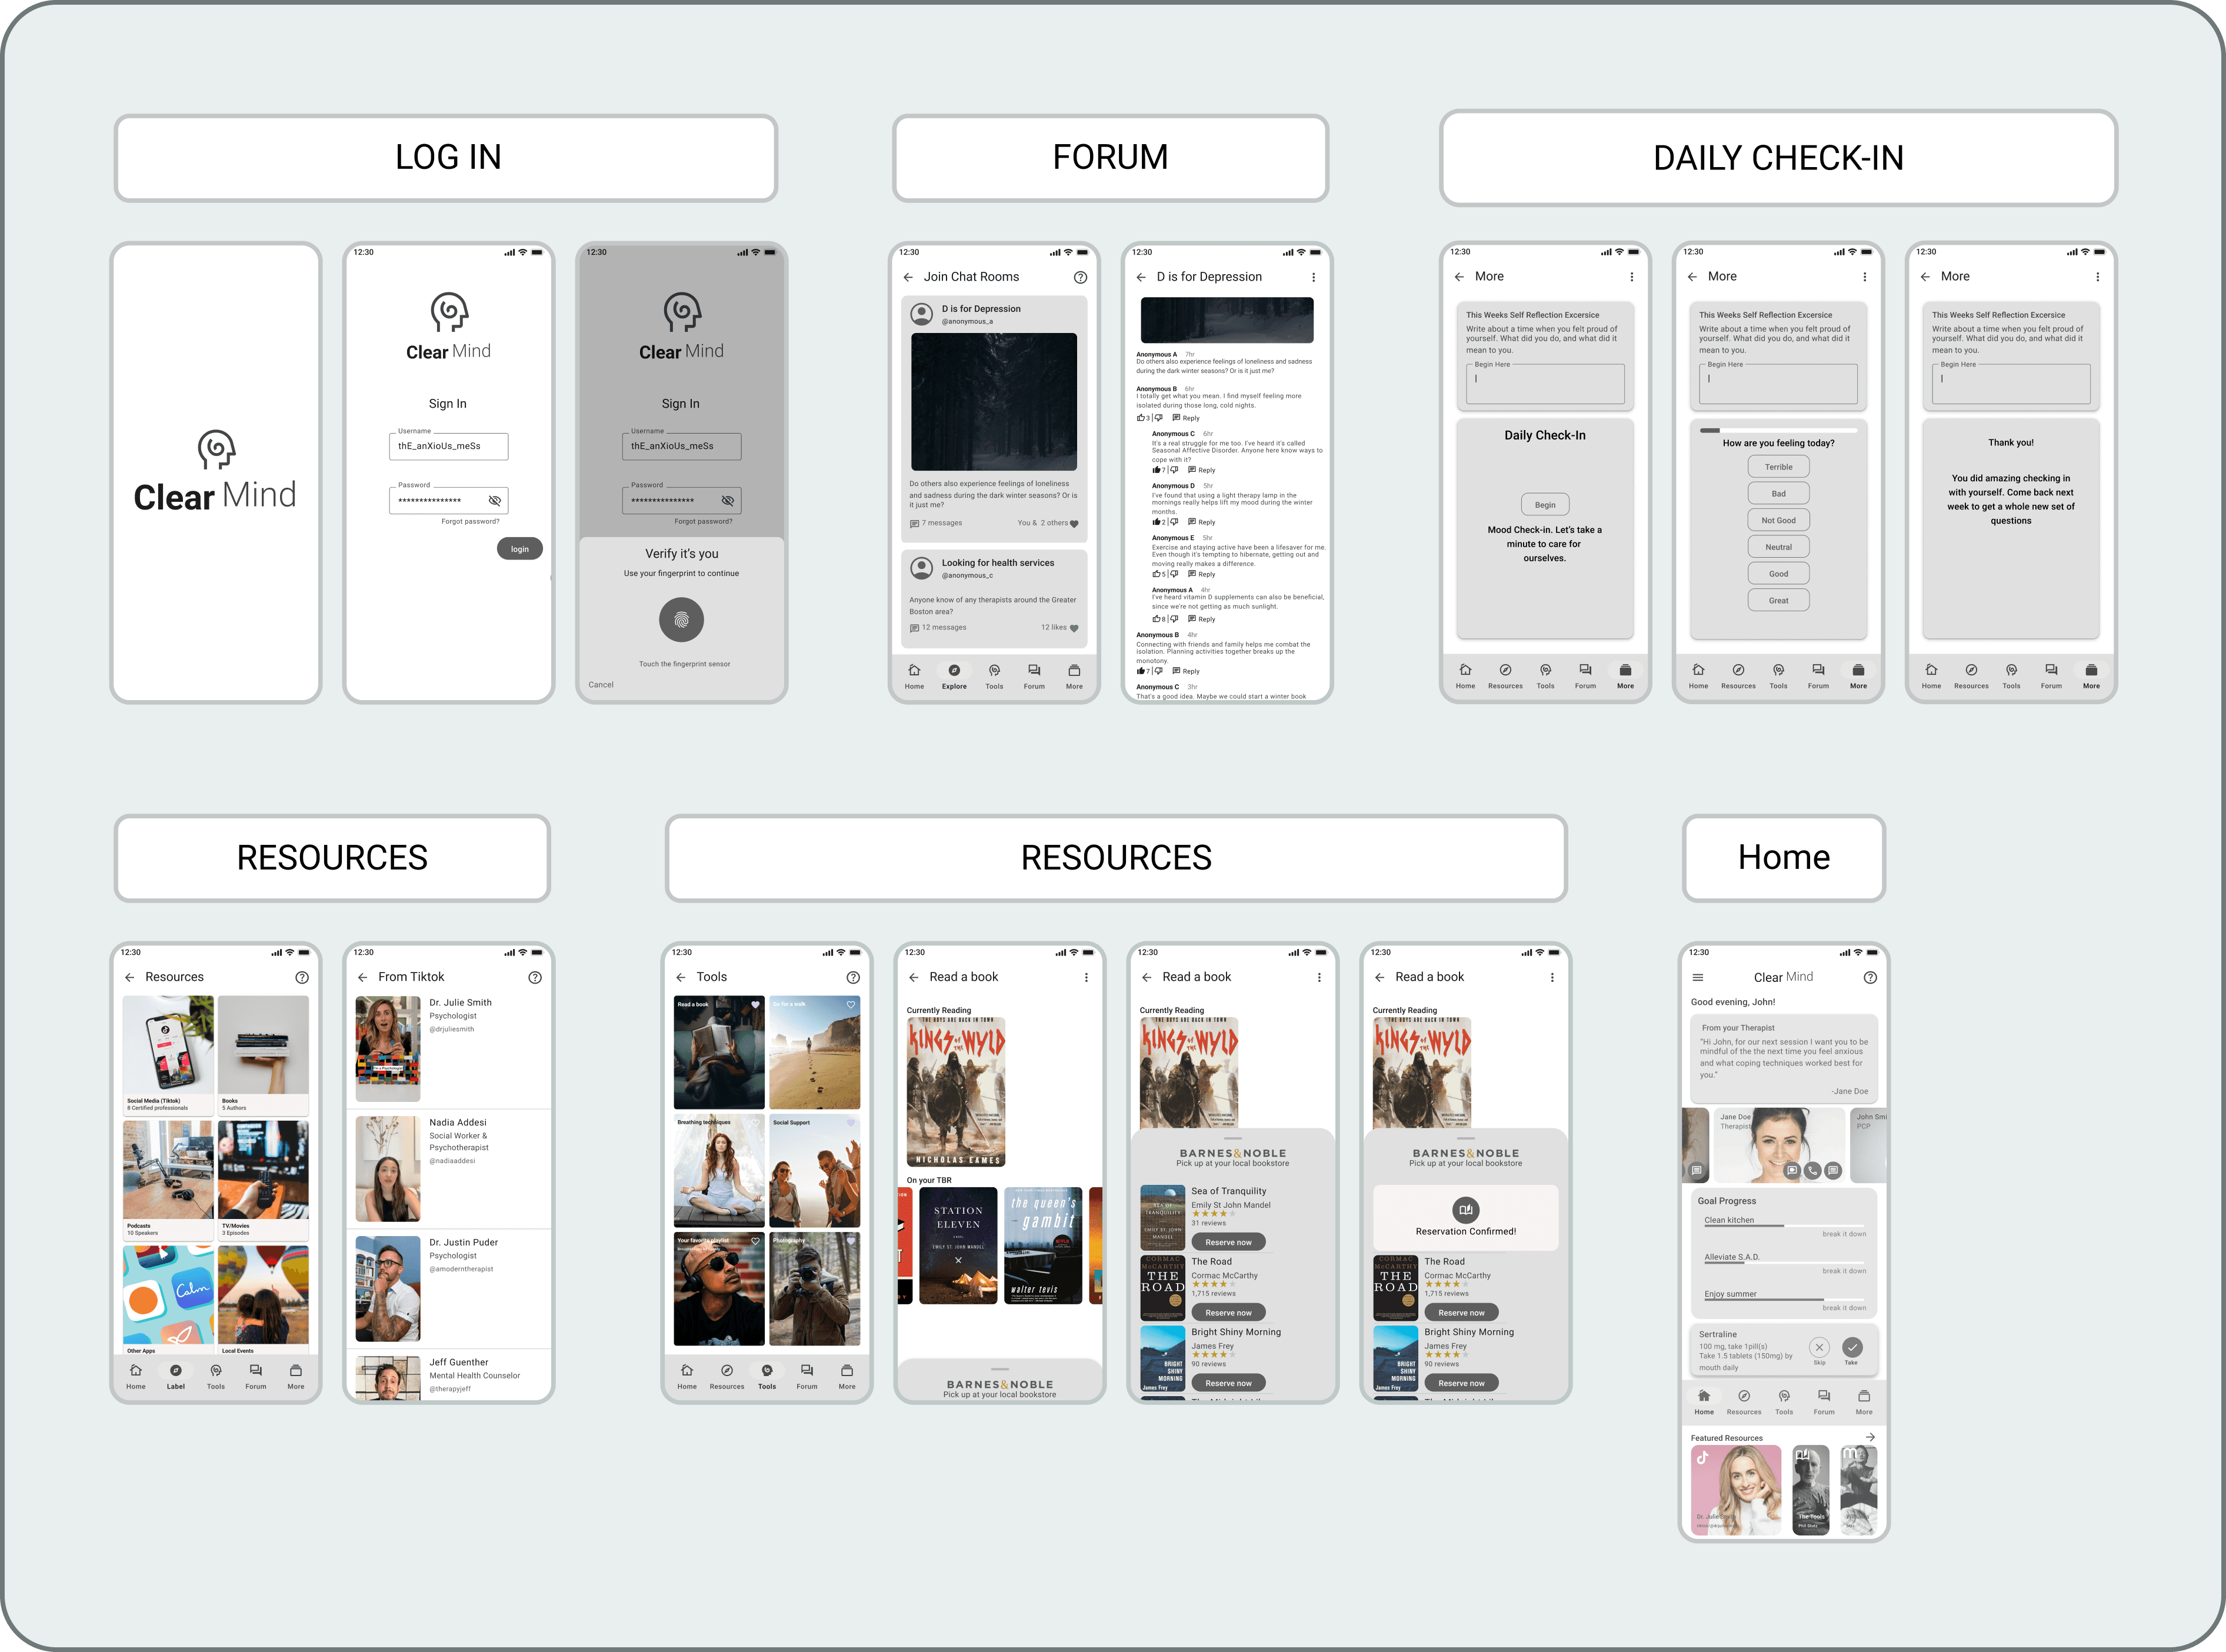The image size is (2226, 1652).
Task: Open the Forum chat icon in the bottom bar
Action: 1034,671
